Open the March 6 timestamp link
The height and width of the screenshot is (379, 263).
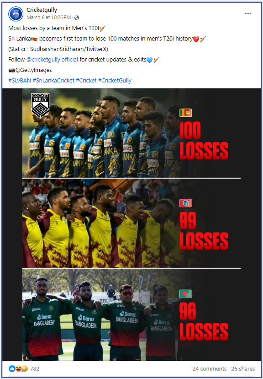(x=48, y=17)
